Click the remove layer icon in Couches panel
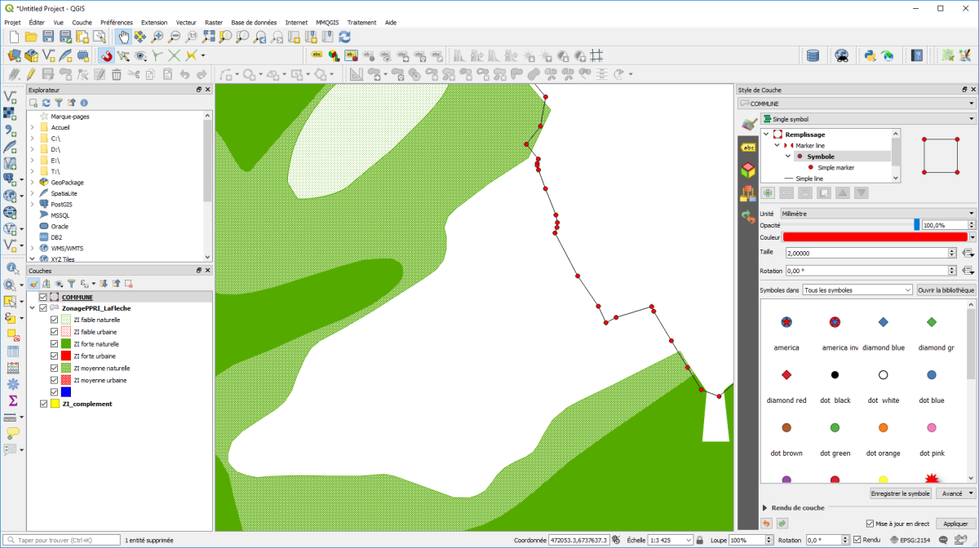The width and height of the screenshot is (979, 548). click(129, 283)
